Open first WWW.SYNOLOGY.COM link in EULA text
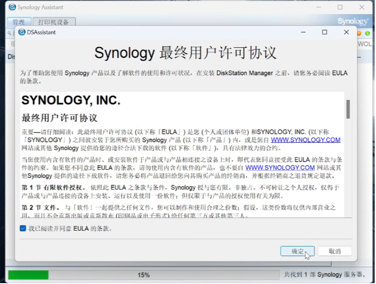The height and width of the screenshot is (284, 376). [x=306, y=140]
